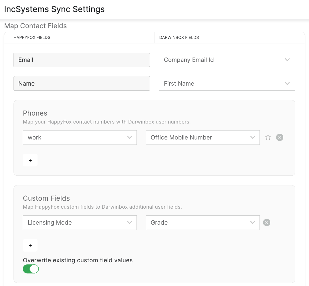
Task: Click the Map Contact Fields heading
Action: (35, 26)
